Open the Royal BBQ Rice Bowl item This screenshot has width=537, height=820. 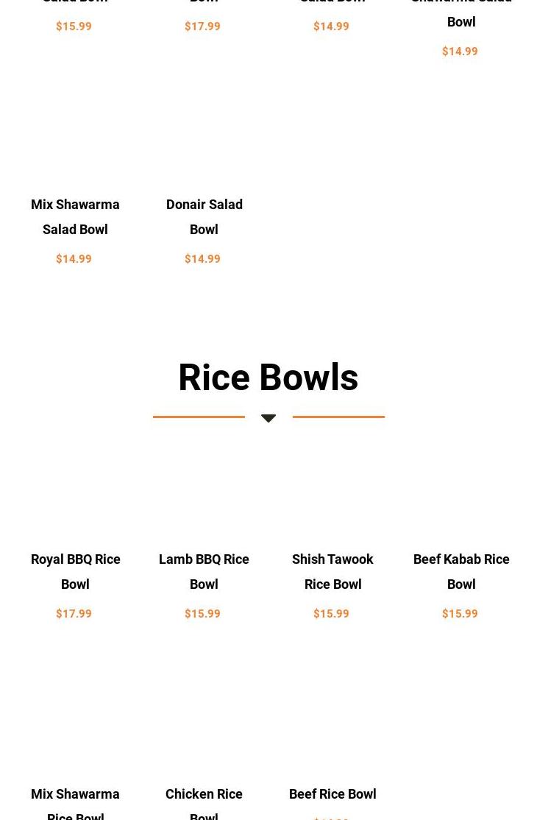coord(75,572)
